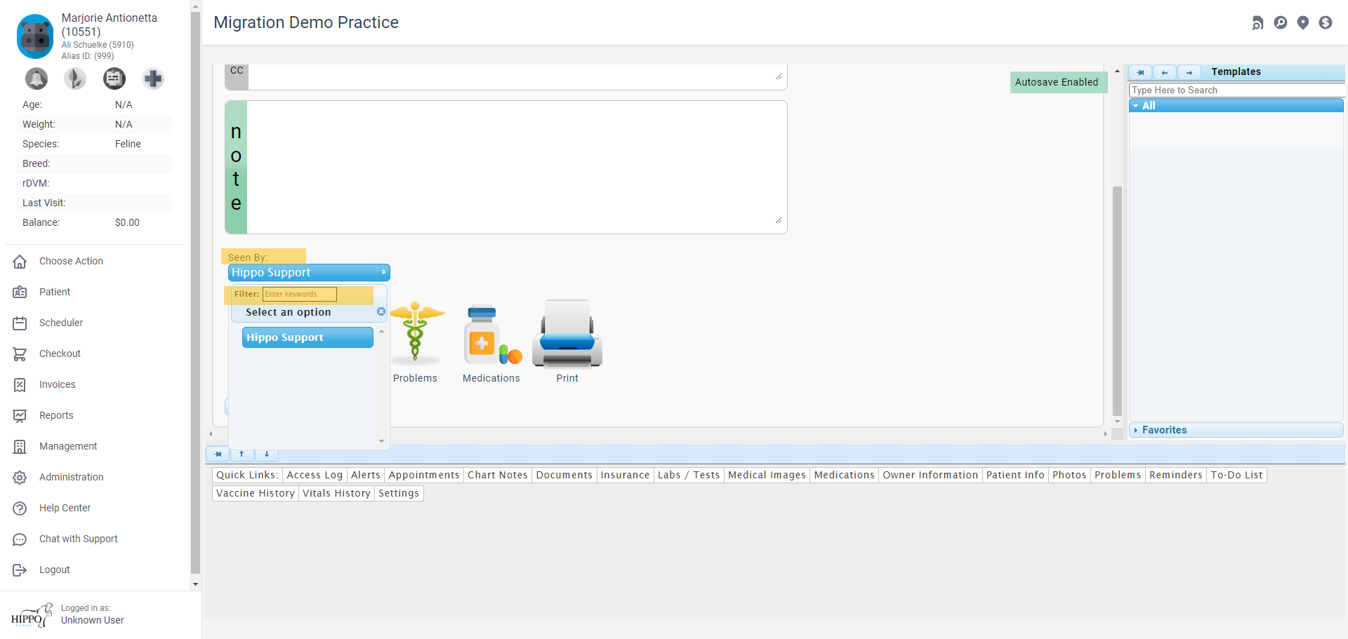The height and width of the screenshot is (639, 1348).
Task: Select the location pin icon in header
Action: click(1303, 22)
